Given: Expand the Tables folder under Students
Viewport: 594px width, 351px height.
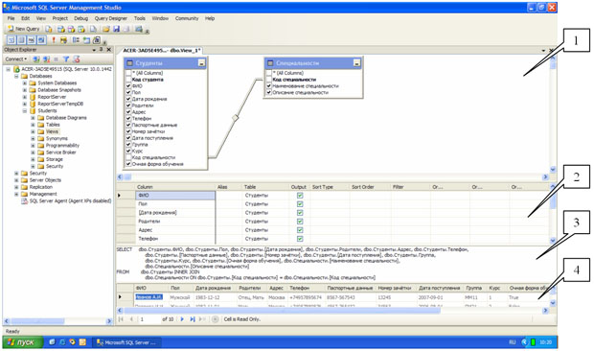Looking at the screenshot, I should click(x=33, y=125).
